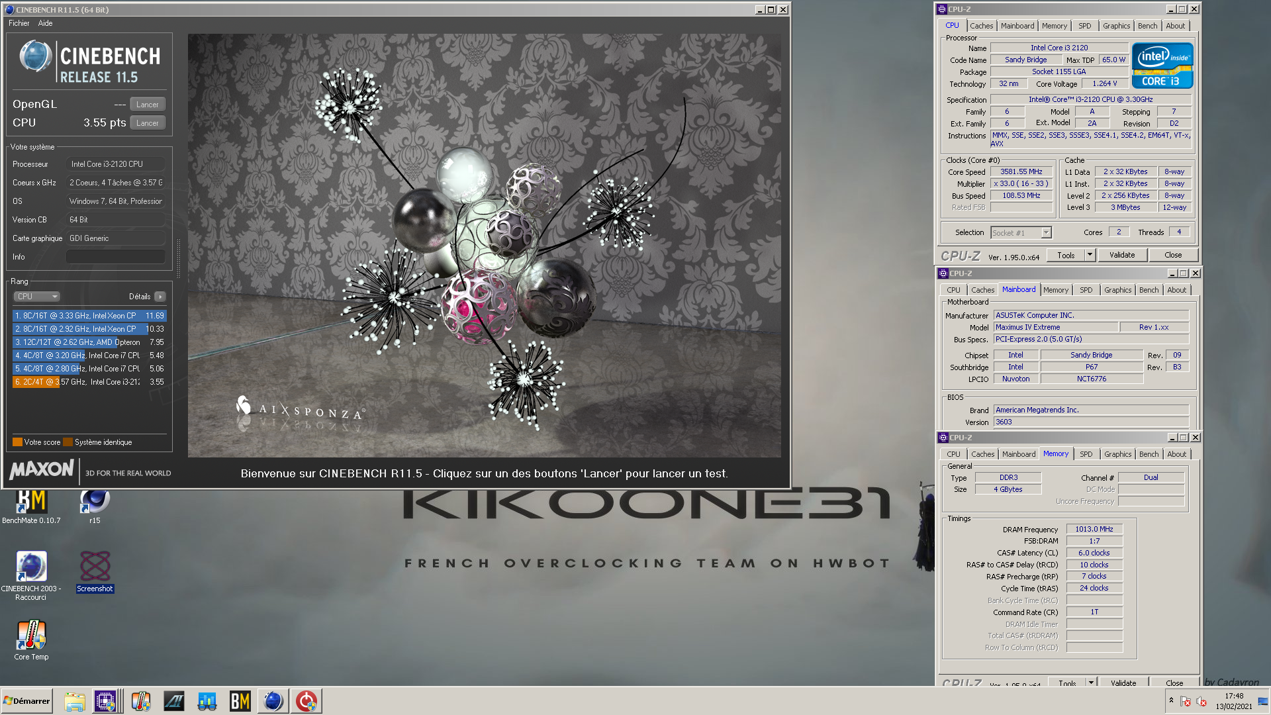The height and width of the screenshot is (715, 1271).
Task: Click Close button in top CPU-Z window
Action: click(1173, 256)
